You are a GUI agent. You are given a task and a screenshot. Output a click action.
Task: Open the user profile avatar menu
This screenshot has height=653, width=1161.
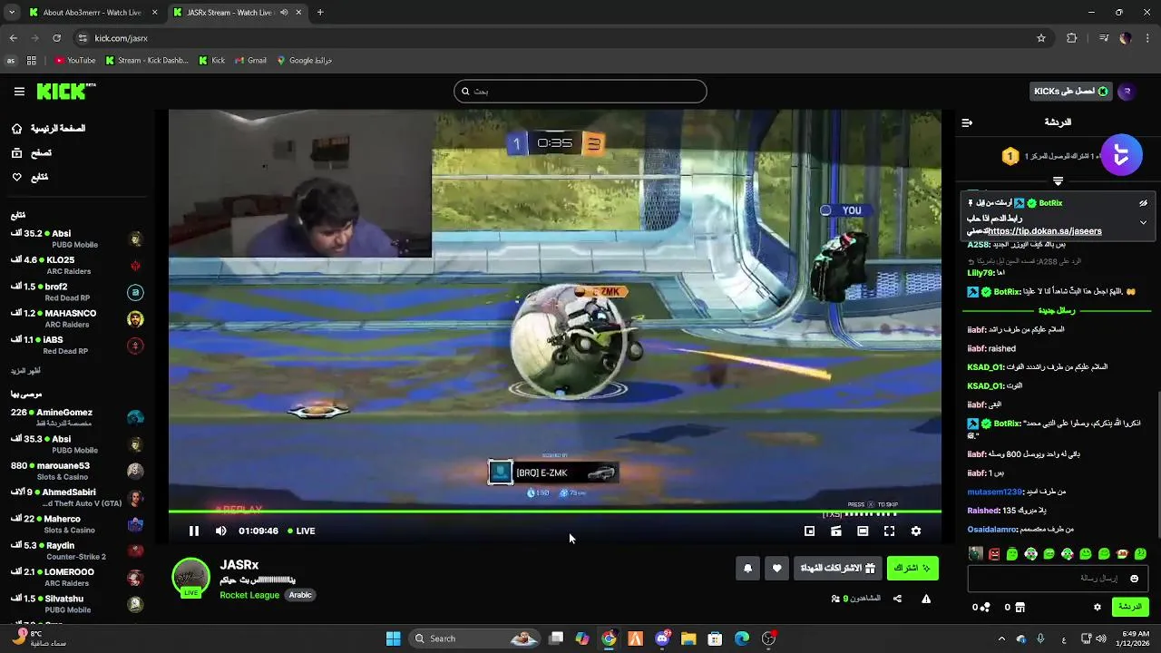click(x=1127, y=92)
